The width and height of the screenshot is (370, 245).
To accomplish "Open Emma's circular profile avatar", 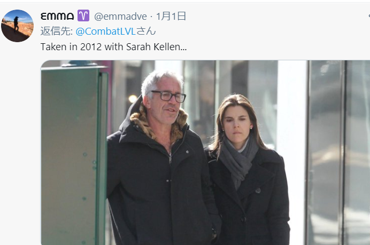I will point(17,26).
